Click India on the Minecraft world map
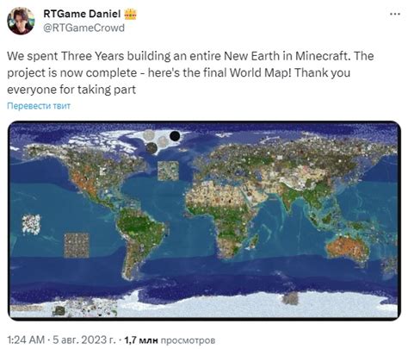 click(x=288, y=200)
